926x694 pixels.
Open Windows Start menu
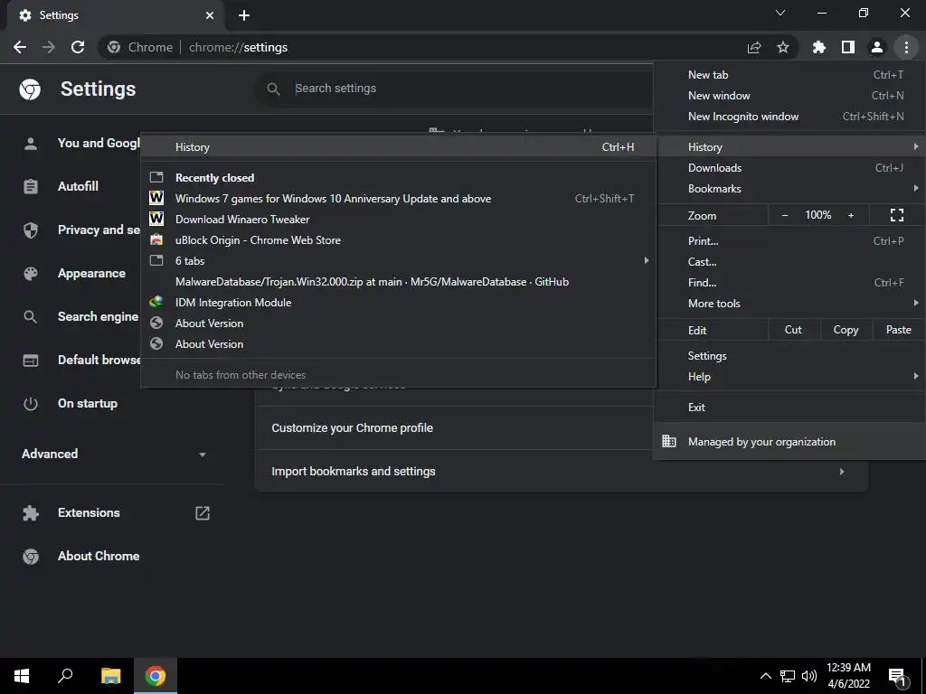pyautogui.click(x=22, y=676)
